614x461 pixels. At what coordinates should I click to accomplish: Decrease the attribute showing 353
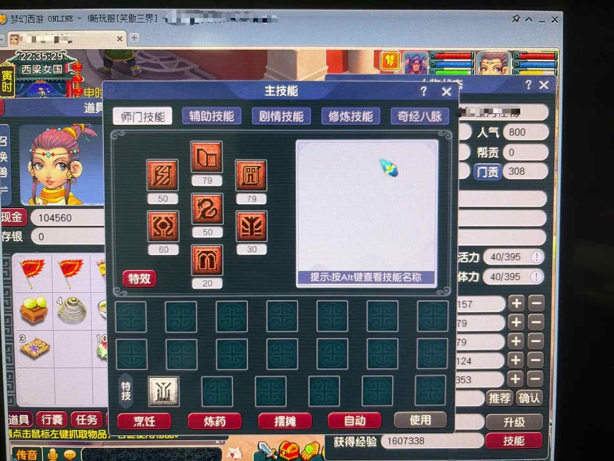(535, 379)
